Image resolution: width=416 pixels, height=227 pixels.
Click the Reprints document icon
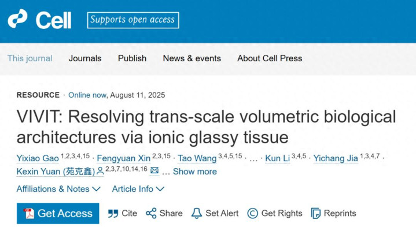tap(316, 214)
